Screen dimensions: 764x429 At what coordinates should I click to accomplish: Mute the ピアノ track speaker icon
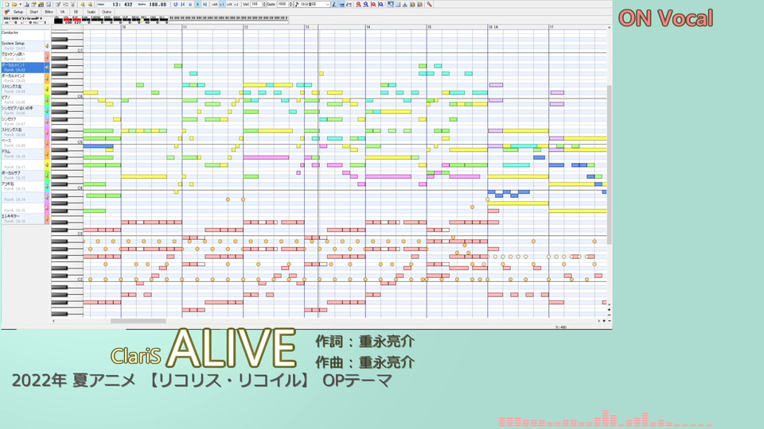[x=47, y=100]
